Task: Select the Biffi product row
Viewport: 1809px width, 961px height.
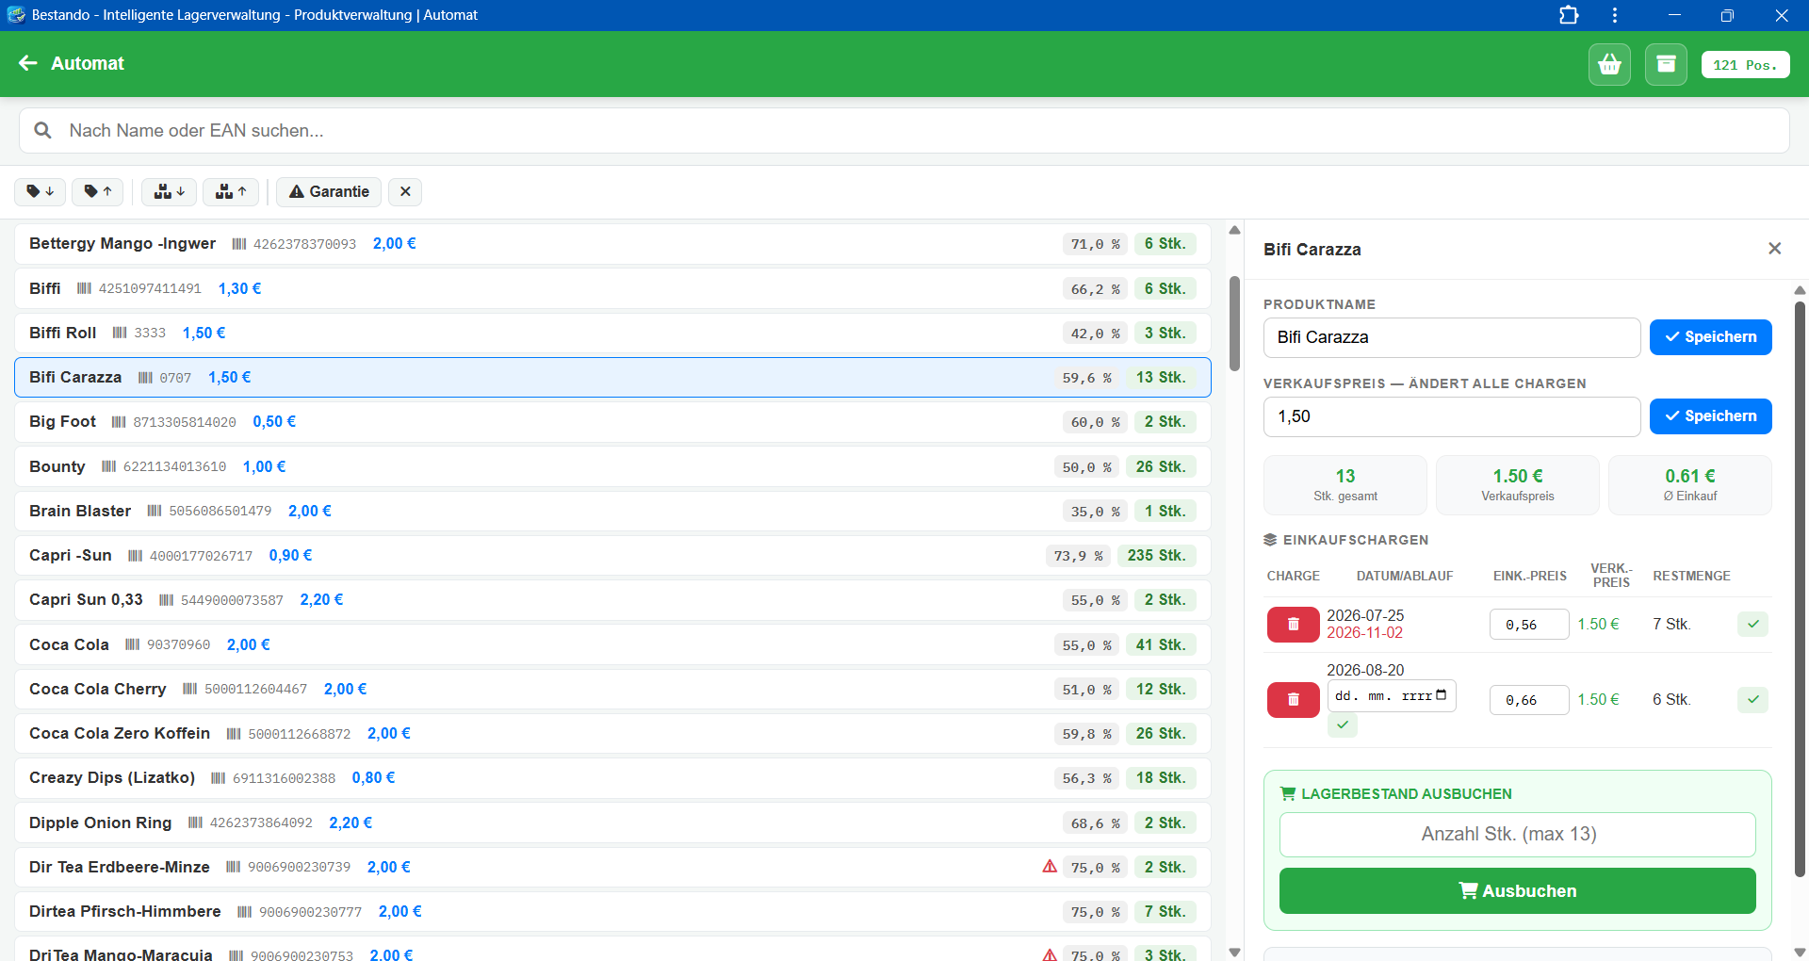Action: (612, 288)
